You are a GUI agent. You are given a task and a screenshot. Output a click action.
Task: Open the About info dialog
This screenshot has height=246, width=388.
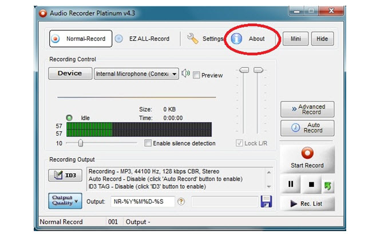(248, 38)
